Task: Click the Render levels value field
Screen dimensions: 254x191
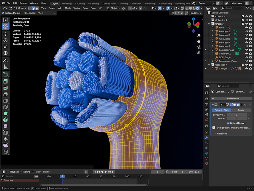Action: tap(237, 118)
